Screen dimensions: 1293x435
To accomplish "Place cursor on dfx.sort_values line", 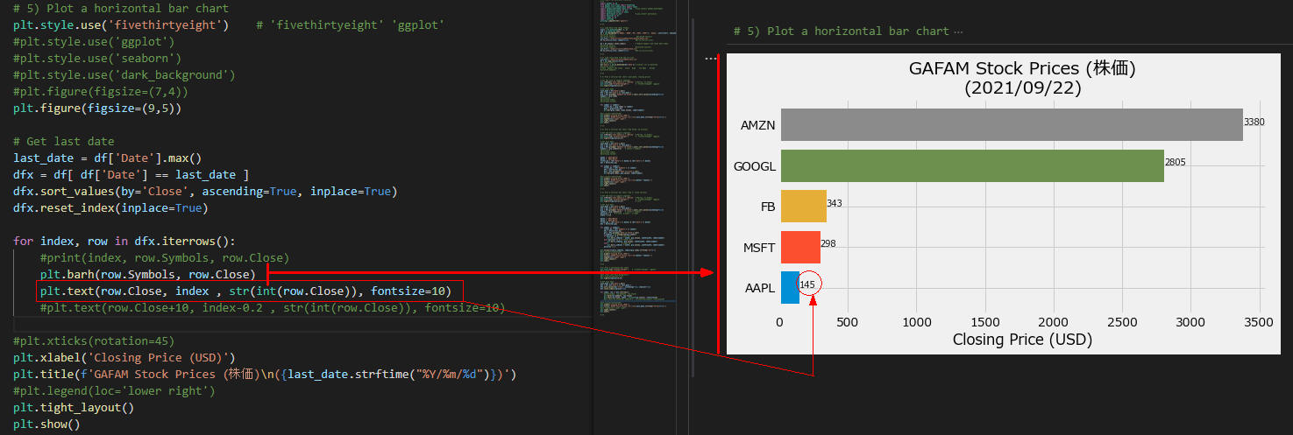I will 205,191.
